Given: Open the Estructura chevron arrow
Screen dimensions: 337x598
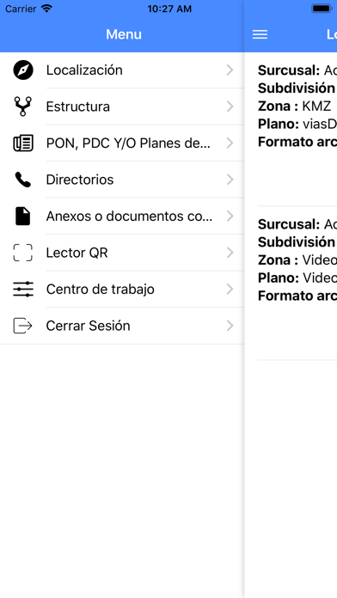Looking at the screenshot, I should [230, 107].
